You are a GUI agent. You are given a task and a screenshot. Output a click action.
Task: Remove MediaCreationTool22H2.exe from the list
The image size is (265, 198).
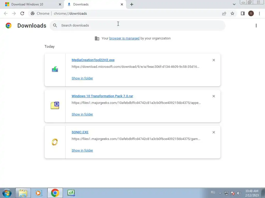[214, 60]
